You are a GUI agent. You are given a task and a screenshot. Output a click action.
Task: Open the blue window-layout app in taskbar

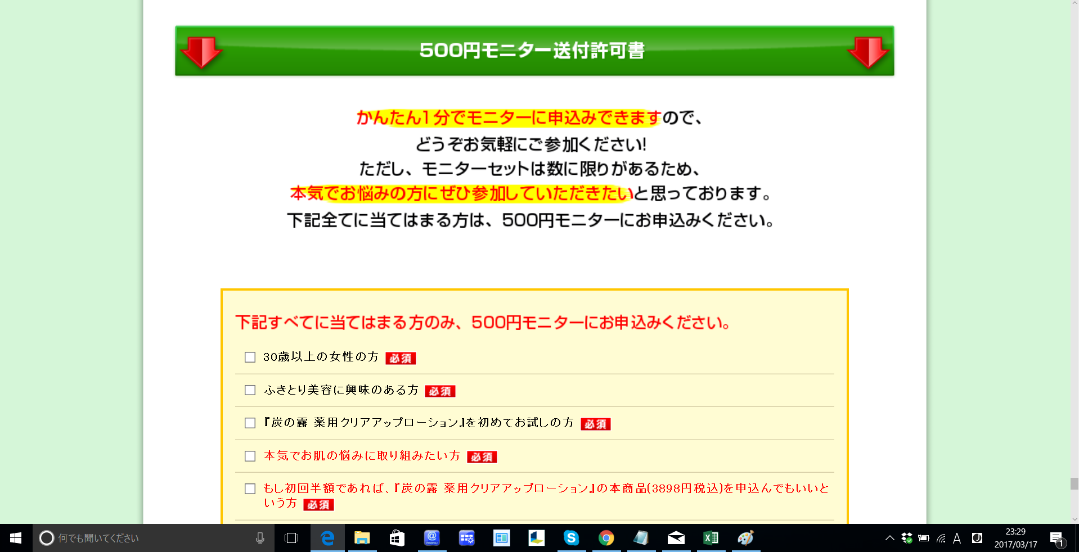click(501, 538)
